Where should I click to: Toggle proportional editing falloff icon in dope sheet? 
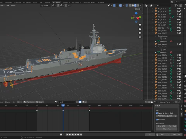point(179,102)
